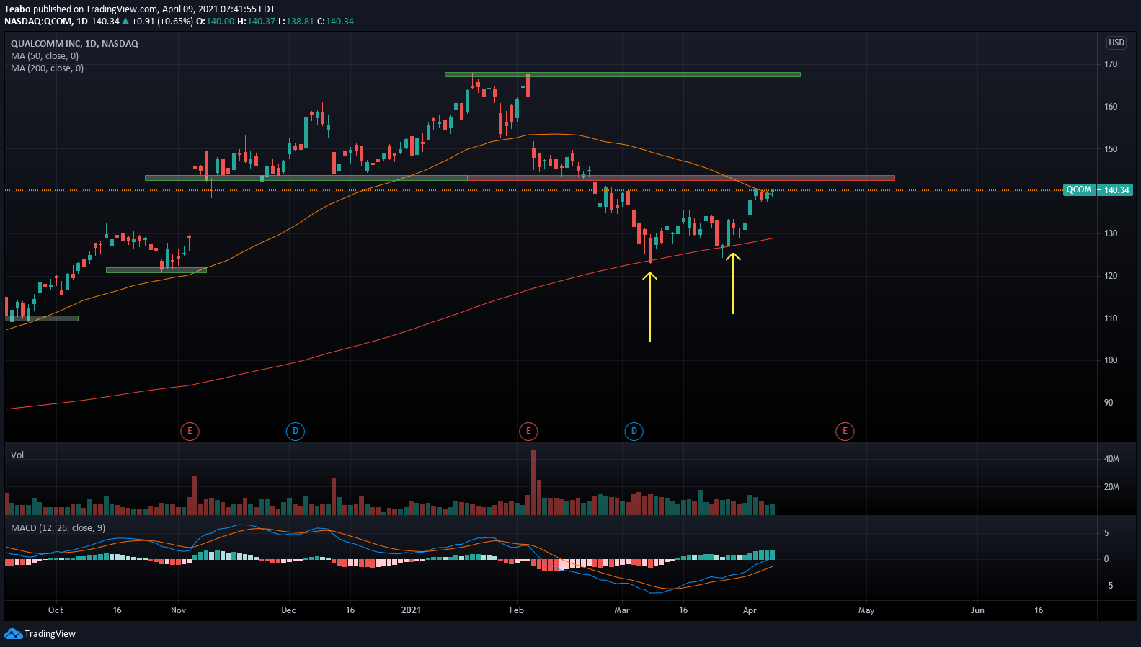Click the 140.34 last price label on the price axis

[1116, 190]
